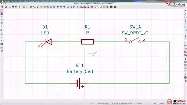
Task: Click the Plot icon
Action: point(16,7)
